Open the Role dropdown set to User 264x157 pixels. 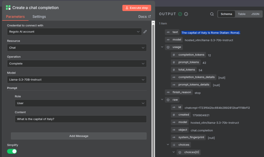tap(80, 103)
